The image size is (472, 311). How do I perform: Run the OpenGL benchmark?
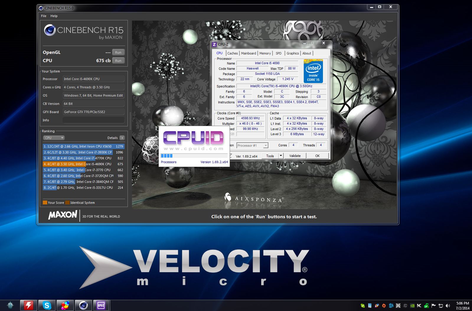point(118,52)
